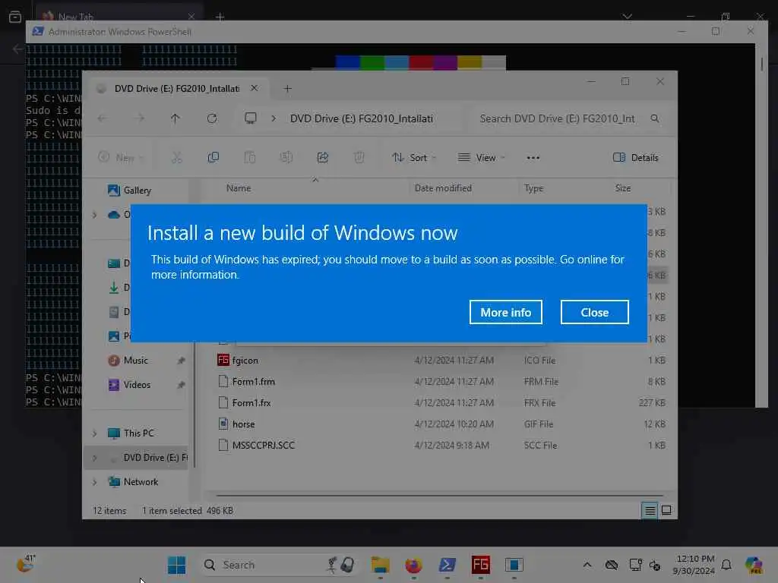Image resolution: width=778 pixels, height=583 pixels.
Task: Click the blue color bar in PowerShell window
Action: pos(347,62)
